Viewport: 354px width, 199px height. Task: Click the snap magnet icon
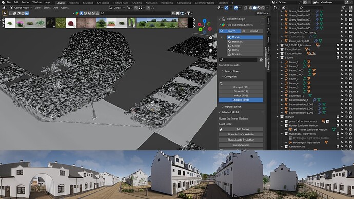tap(136, 8)
